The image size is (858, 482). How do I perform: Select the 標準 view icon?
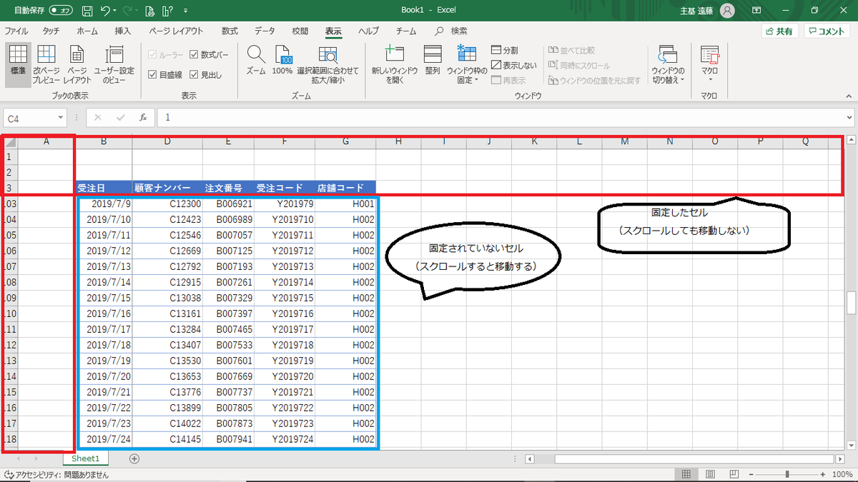point(17,63)
